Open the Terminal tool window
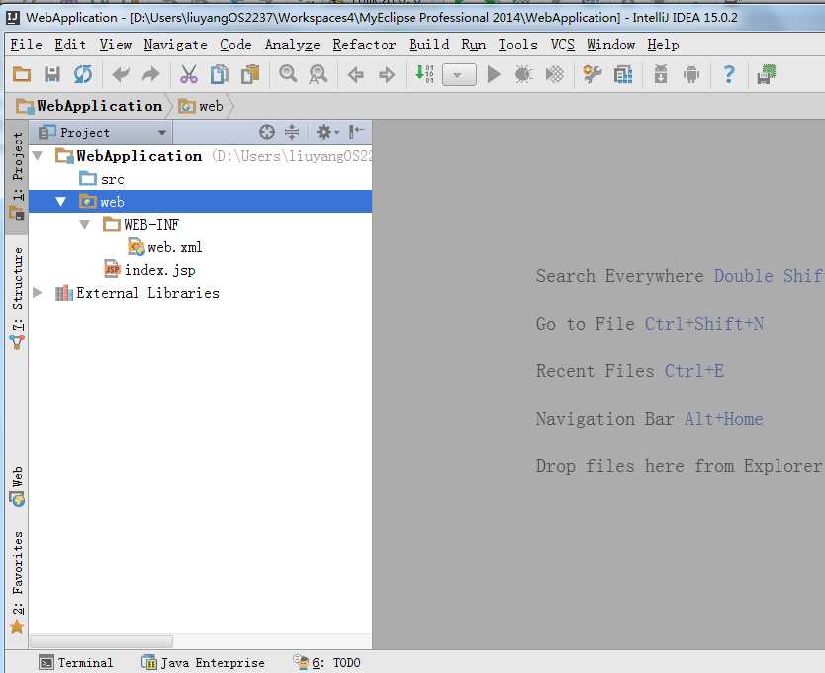This screenshot has height=673, width=825. [77, 662]
